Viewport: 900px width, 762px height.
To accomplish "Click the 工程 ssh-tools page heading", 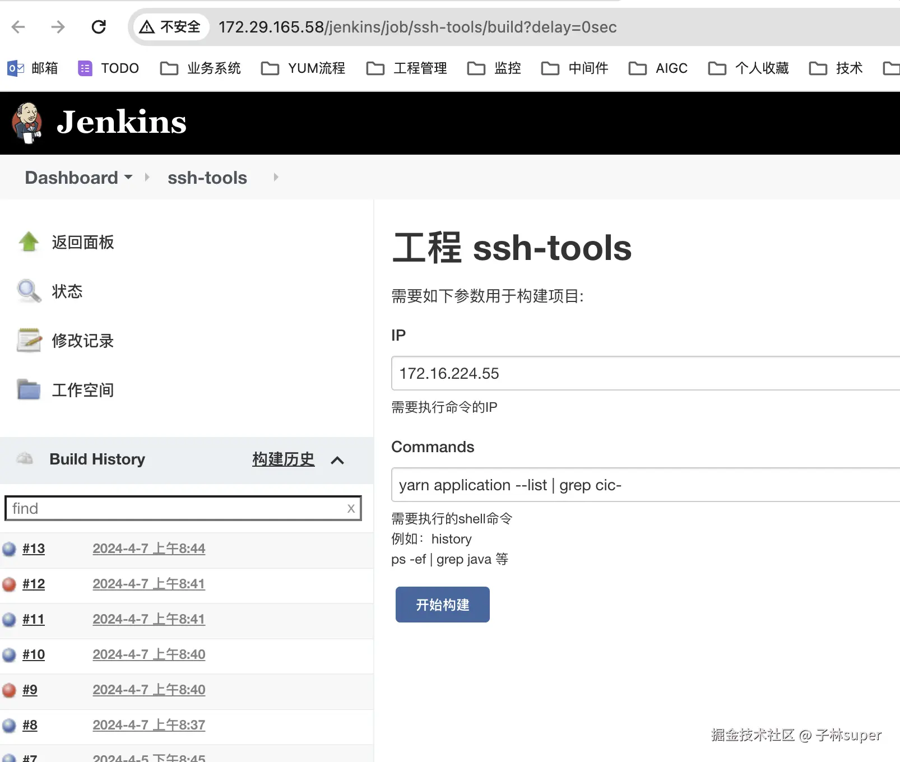I will click(512, 248).
